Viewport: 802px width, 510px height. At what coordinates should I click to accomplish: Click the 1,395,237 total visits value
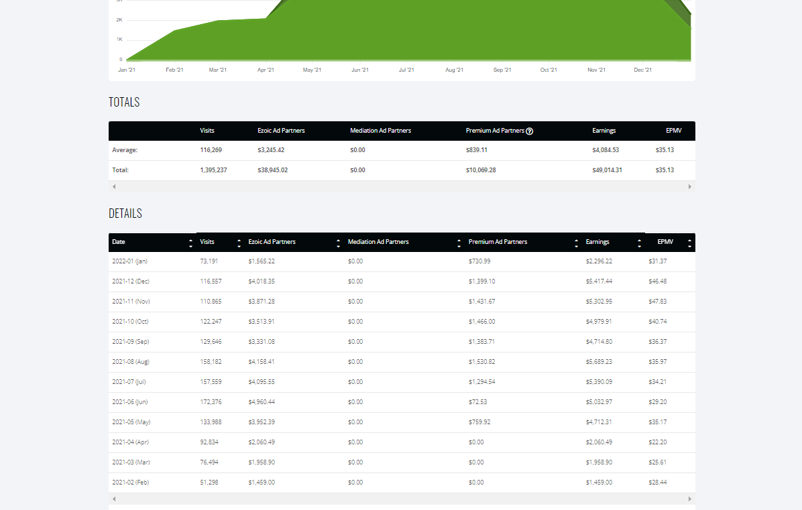(213, 170)
